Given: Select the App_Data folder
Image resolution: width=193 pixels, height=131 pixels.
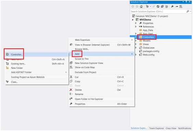Looking at the screenshot, I should (x=148, y=30).
